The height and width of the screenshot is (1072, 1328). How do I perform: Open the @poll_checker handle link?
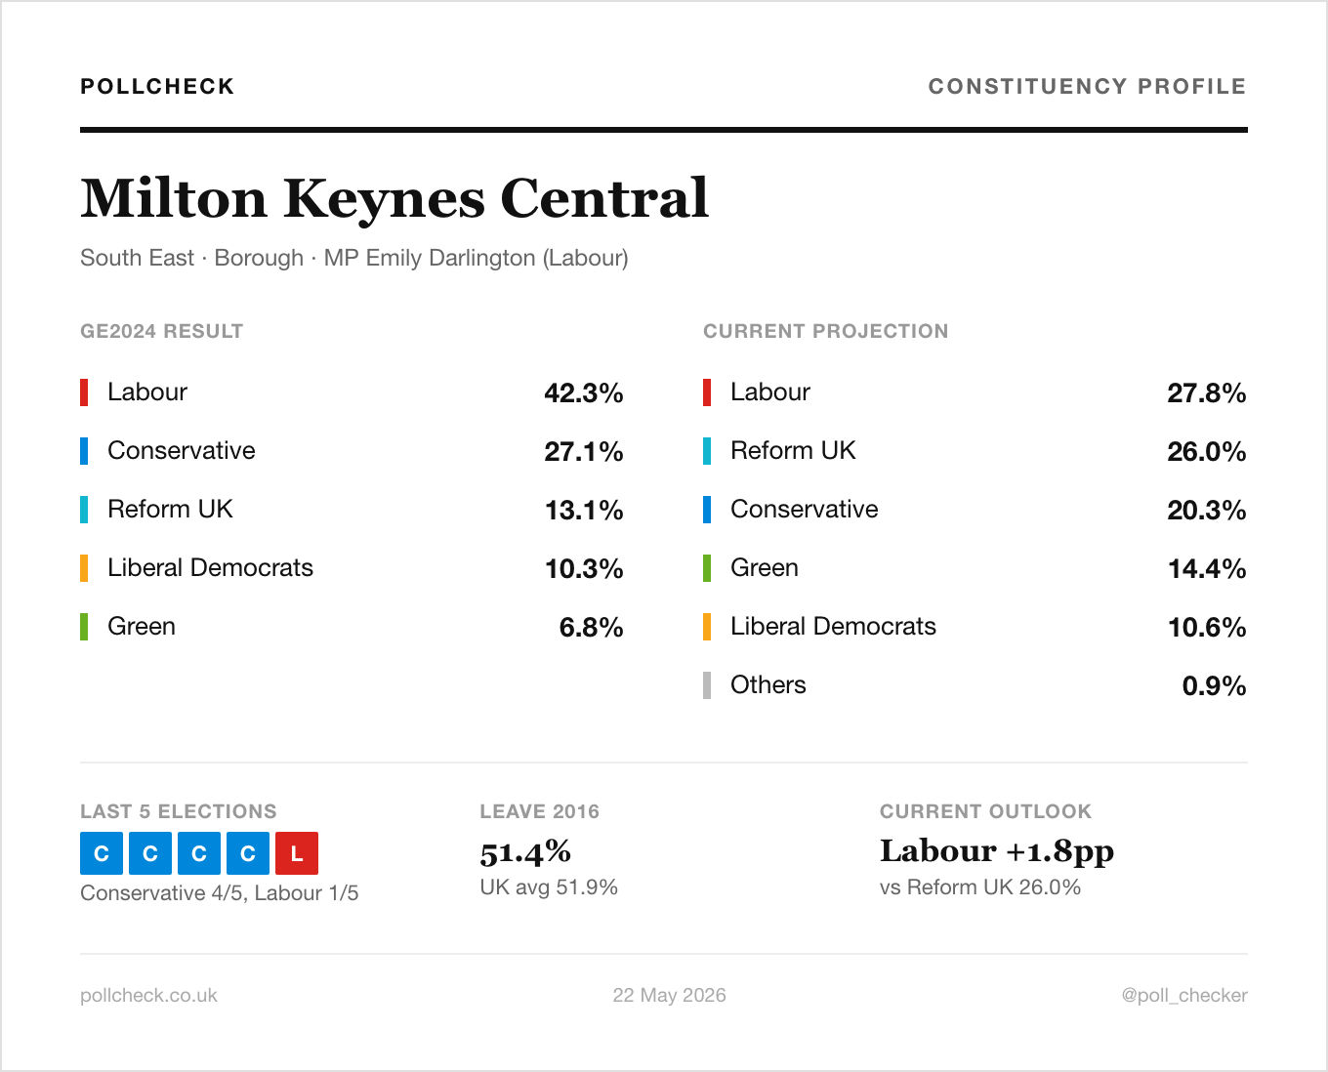coord(1184,995)
